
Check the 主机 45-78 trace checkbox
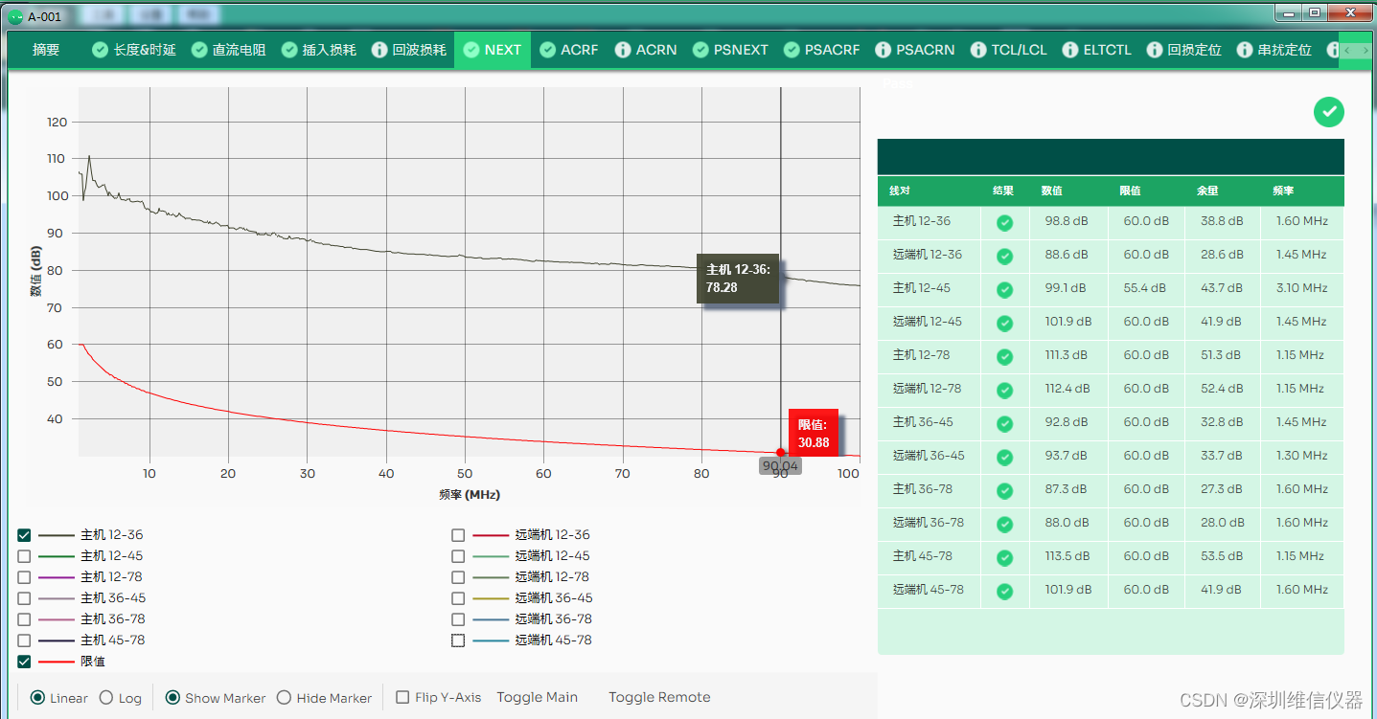click(24, 640)
